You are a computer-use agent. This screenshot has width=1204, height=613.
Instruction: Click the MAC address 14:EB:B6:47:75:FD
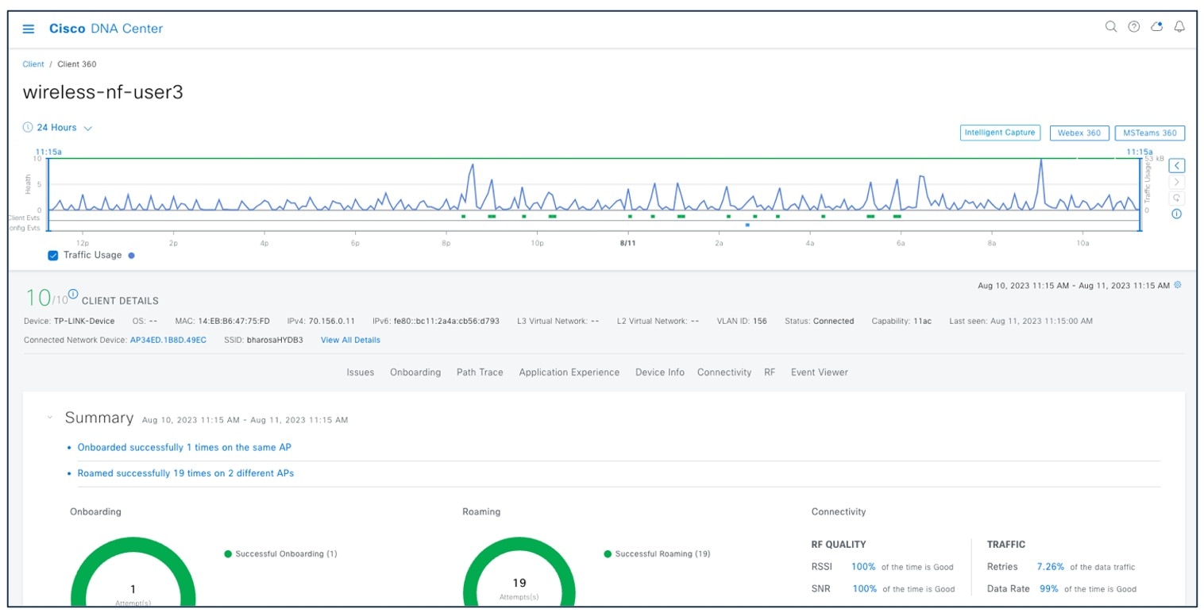point(233,322)
